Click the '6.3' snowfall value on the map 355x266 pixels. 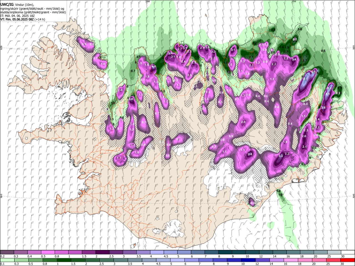point(329,88)
